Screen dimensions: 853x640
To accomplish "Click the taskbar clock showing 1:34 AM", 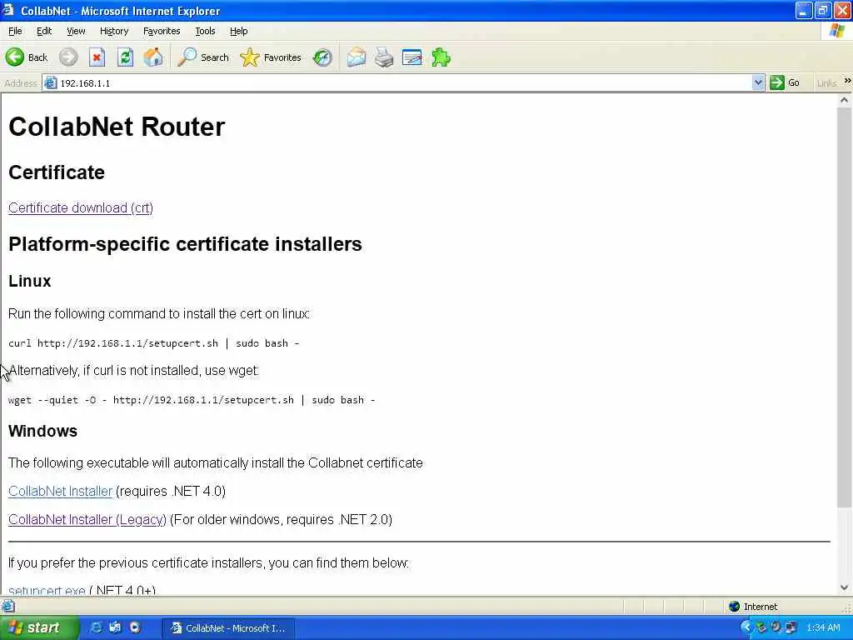I will [824, 627].
